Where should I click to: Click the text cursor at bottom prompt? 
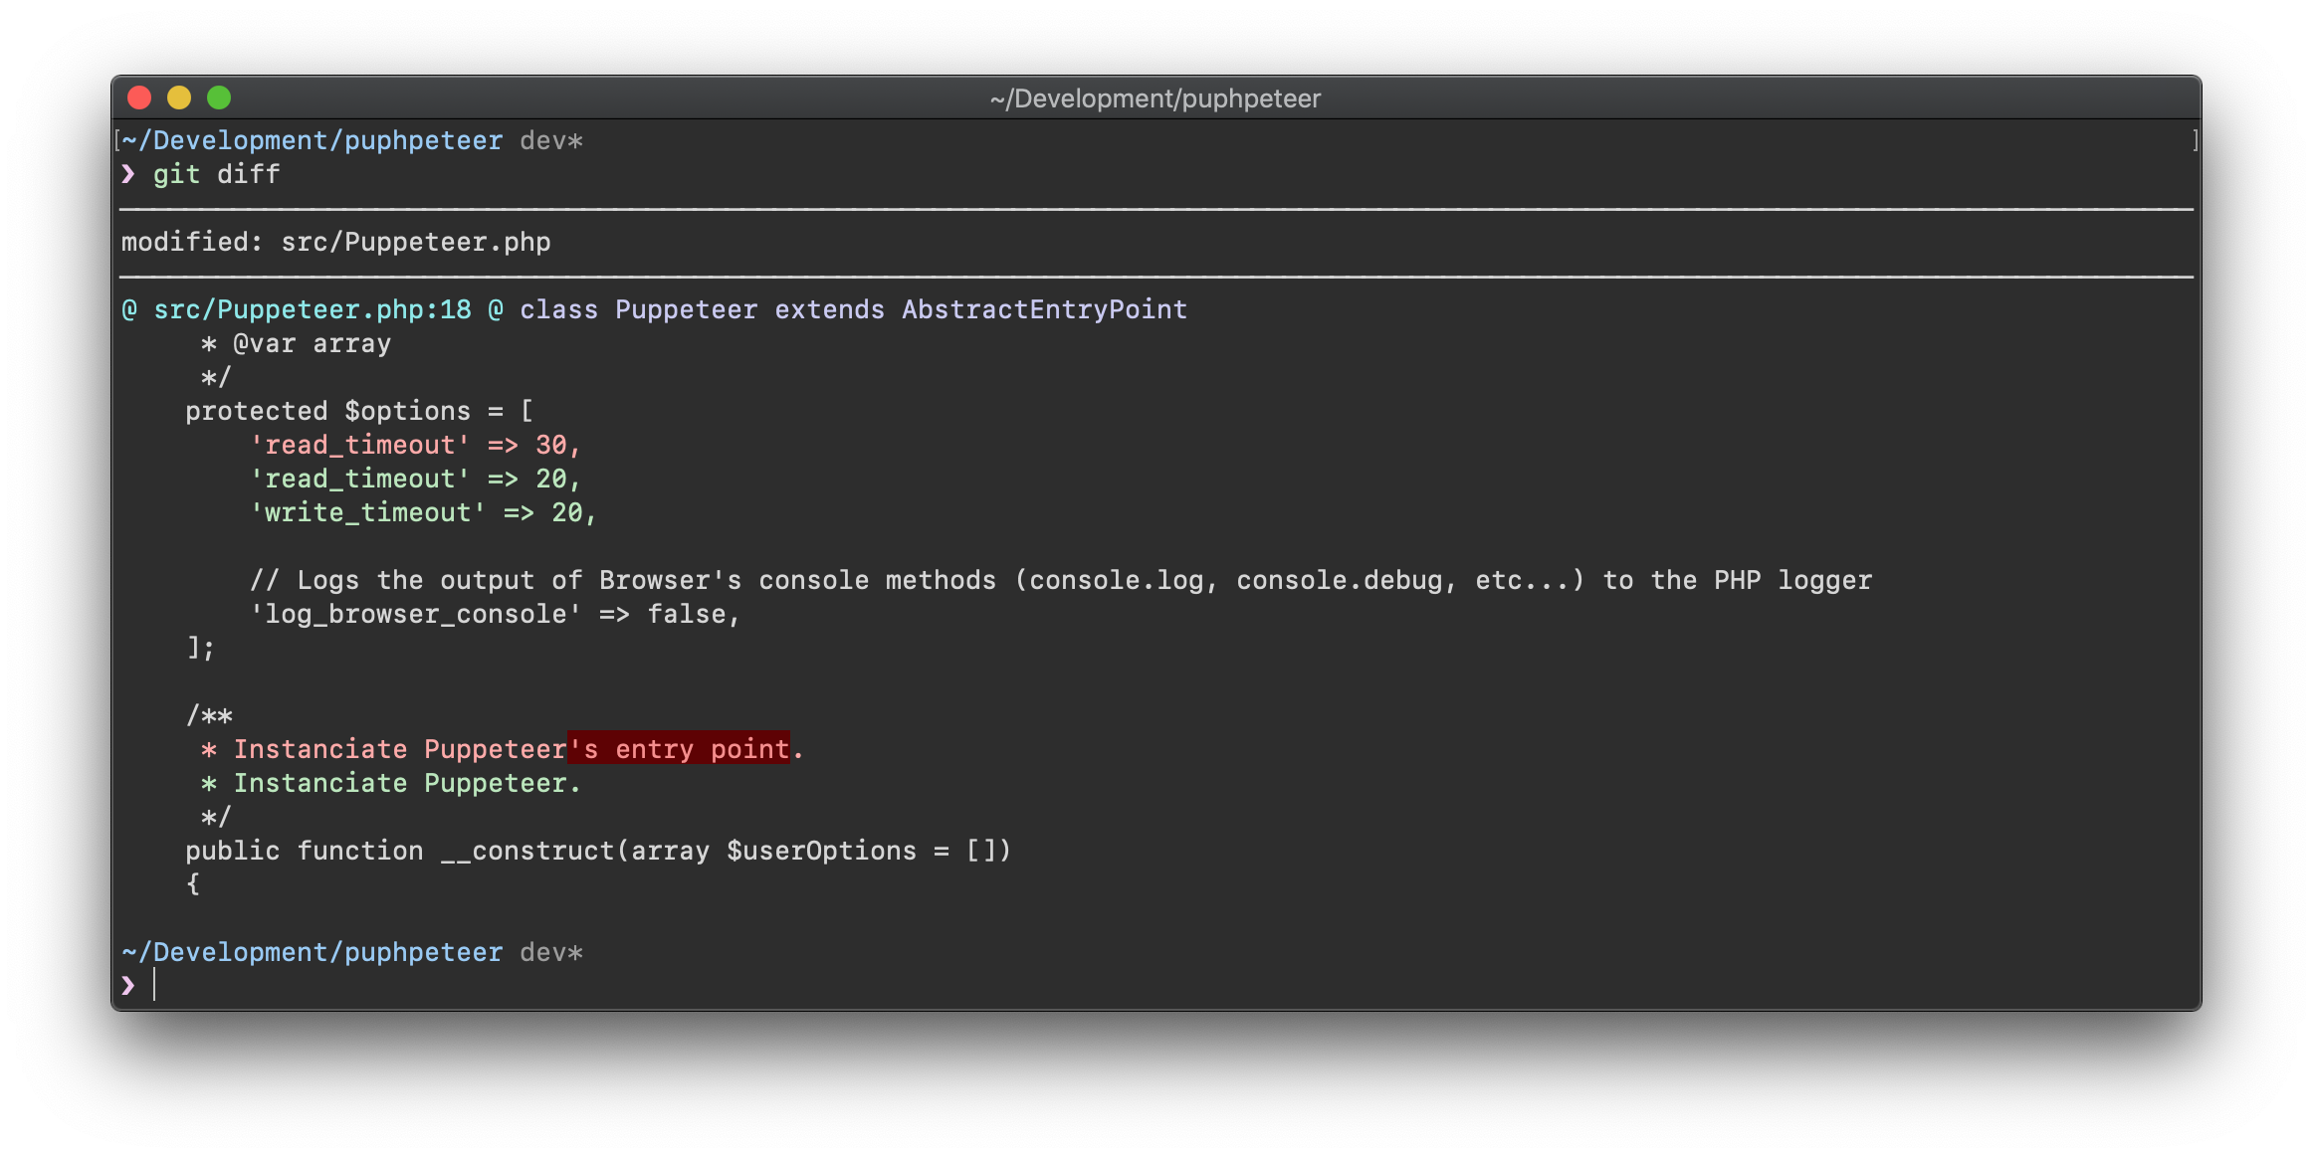(154, 985)
